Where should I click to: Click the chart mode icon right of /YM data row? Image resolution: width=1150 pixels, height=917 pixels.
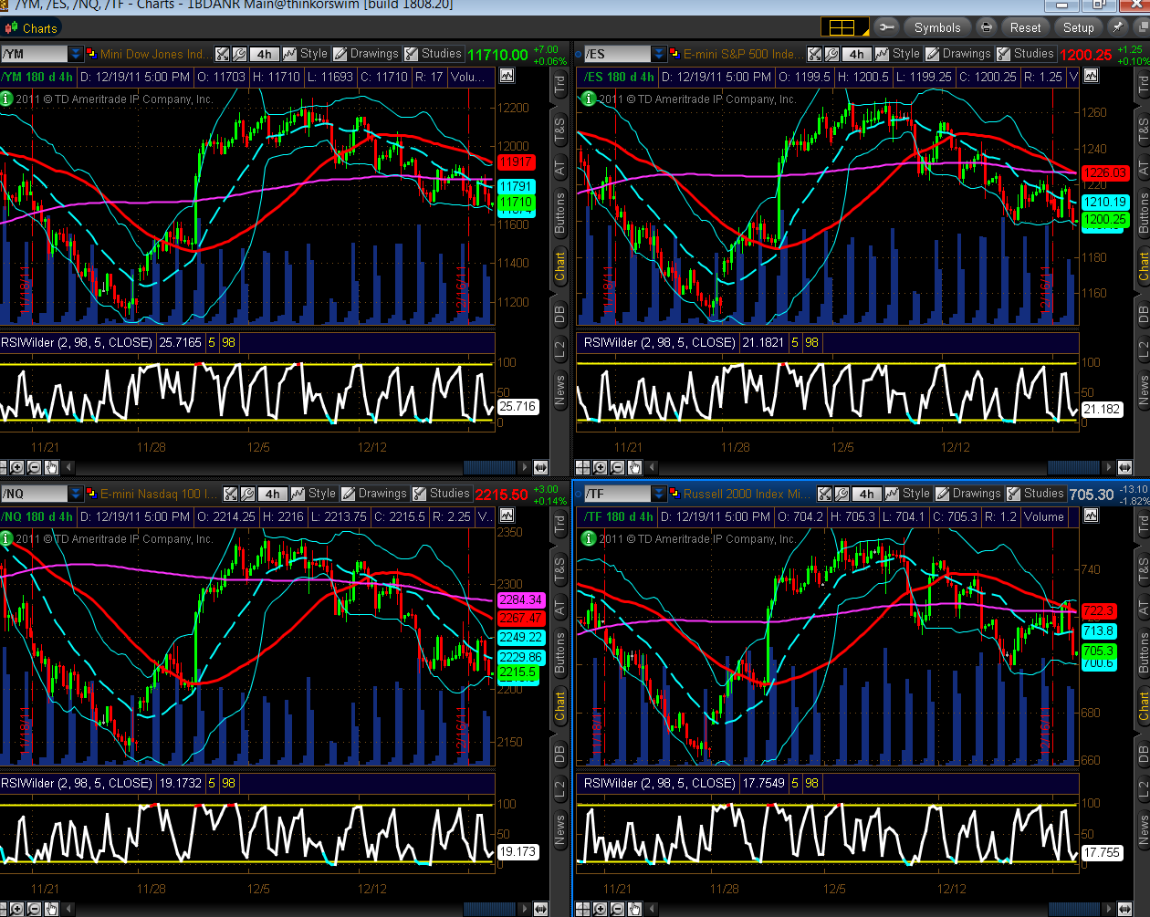point(507,77)
